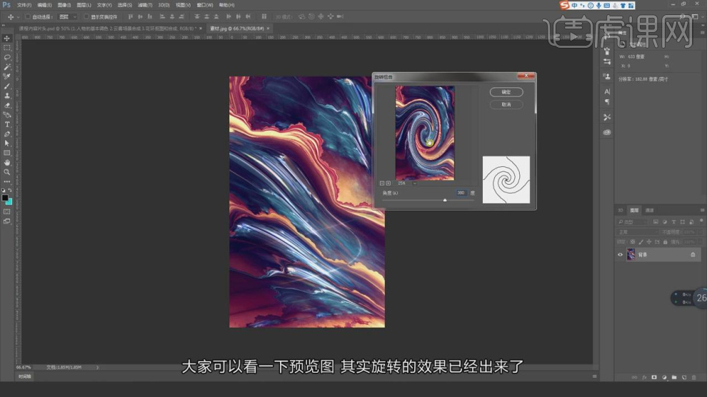Toggle the lock transparent pixels icon
This screenshot has width=707, height=397.
point(633,242)
